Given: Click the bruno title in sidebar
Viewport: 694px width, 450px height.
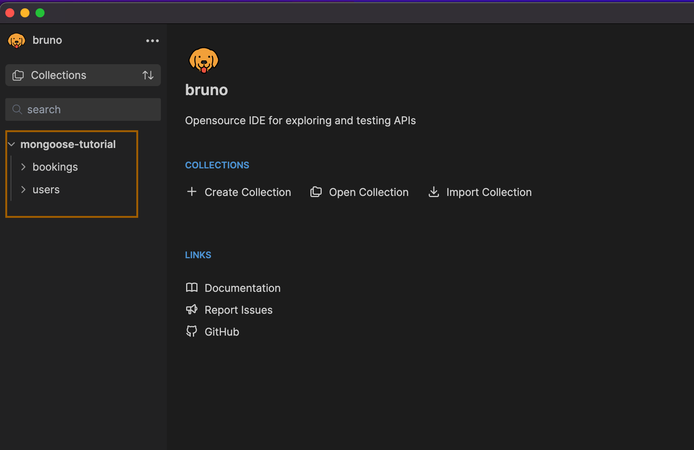Looking at the screenshot, I should tap(47, 40).
